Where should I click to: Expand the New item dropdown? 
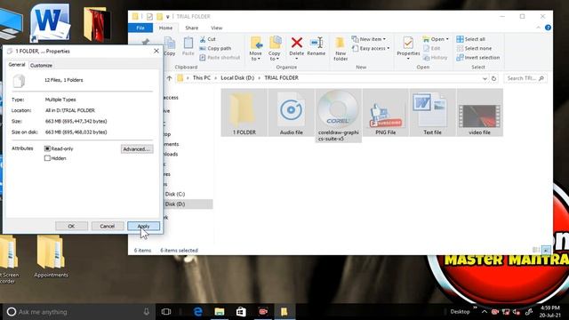click(x=369, y=39)
